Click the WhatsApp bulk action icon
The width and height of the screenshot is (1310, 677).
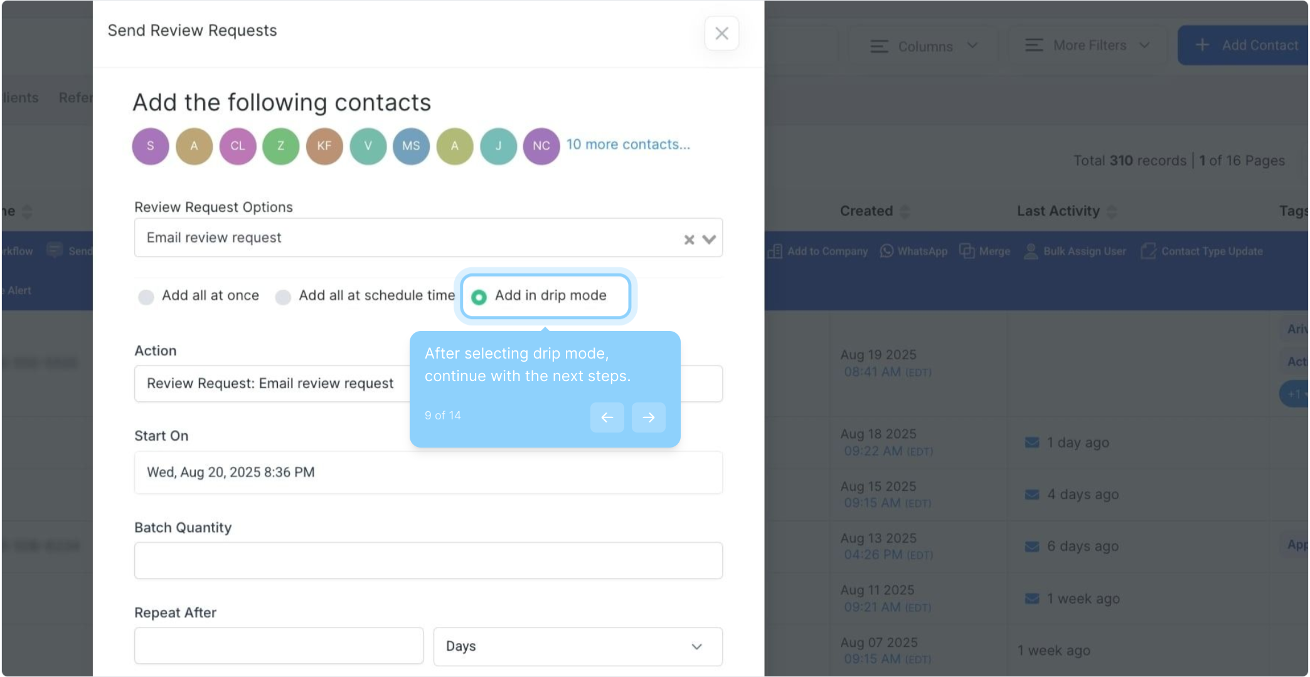click(x=887, y=251)
